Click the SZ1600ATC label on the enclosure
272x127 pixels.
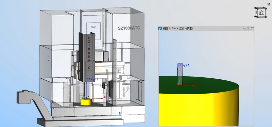(x=129, y=28)
